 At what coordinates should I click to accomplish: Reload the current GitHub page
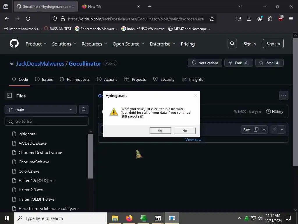[x=28, y=19]
